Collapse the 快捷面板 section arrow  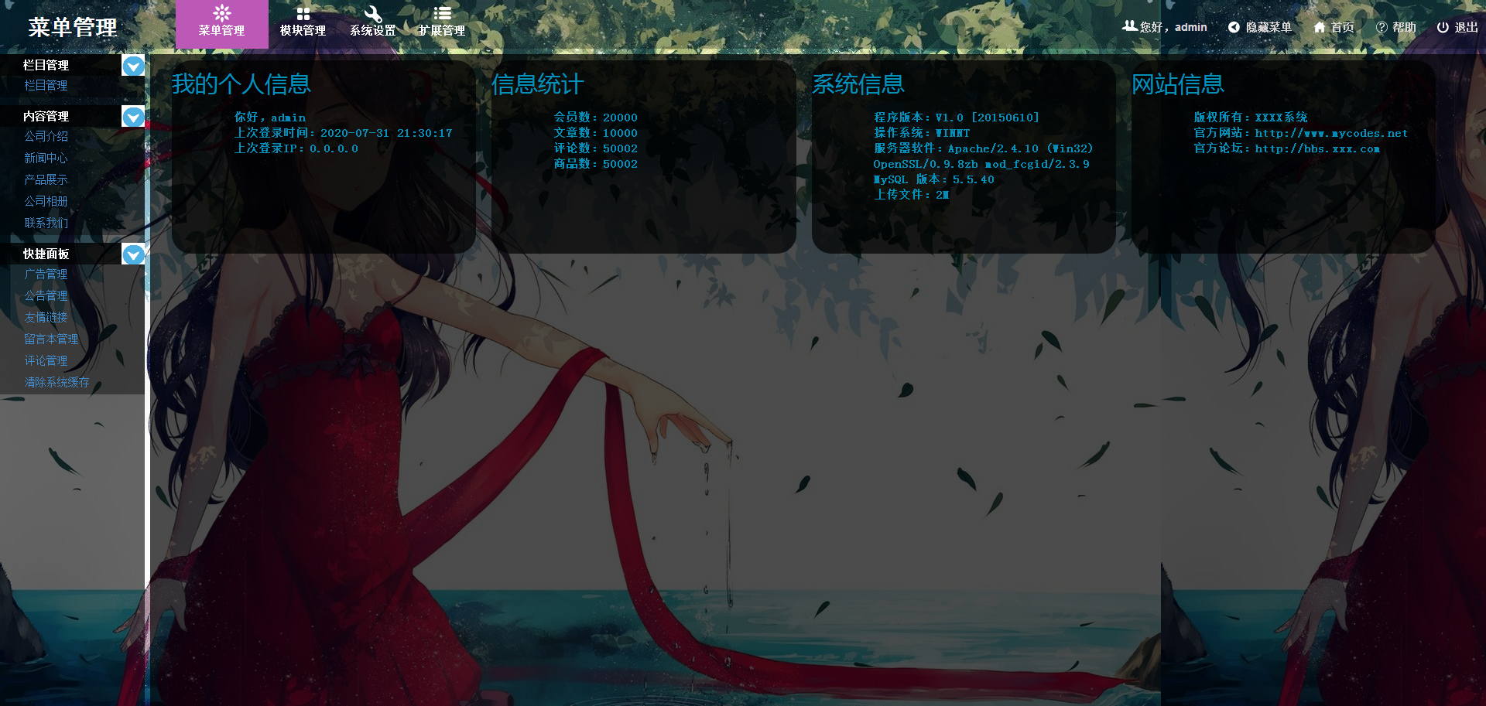133,254
